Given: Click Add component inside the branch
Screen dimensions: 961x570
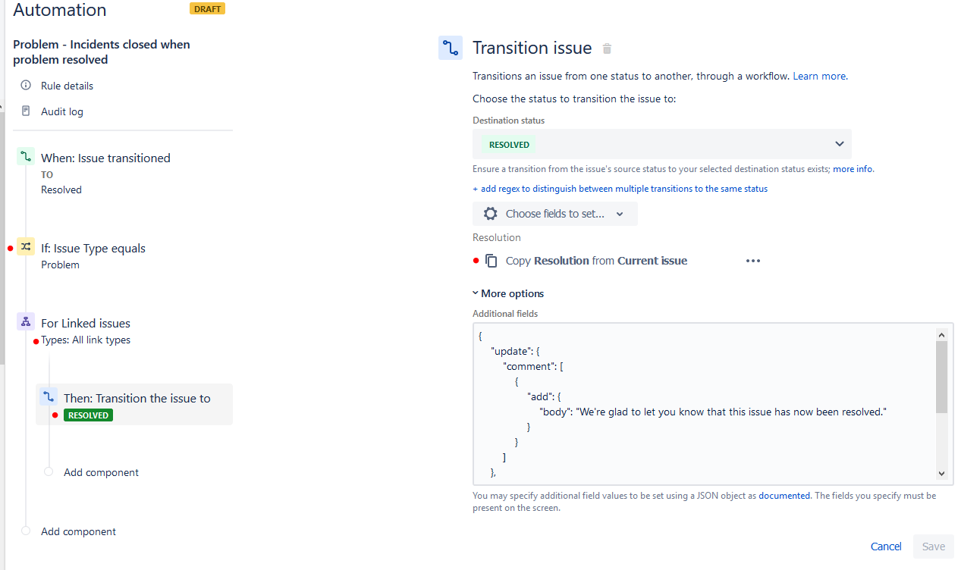Looking at the screenshot, I should coord(101,472).
